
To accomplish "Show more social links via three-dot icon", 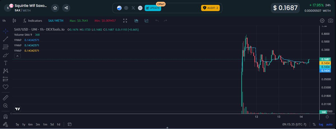I will (140, 8).
